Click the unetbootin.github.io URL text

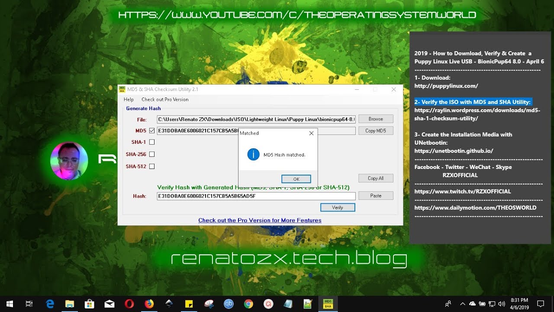coord(454,151)
